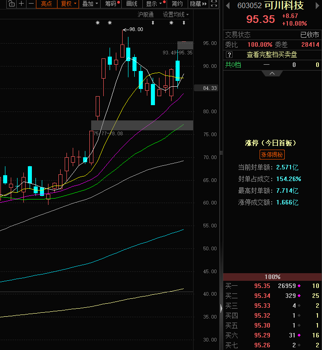Select the grey 75.77-78.08 gap zone
This screenshot has width=322, height=350.
[142, 125]
